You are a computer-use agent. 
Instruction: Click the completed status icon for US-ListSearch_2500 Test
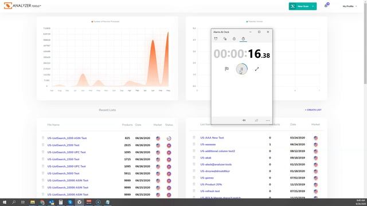(x=169, y=145)
